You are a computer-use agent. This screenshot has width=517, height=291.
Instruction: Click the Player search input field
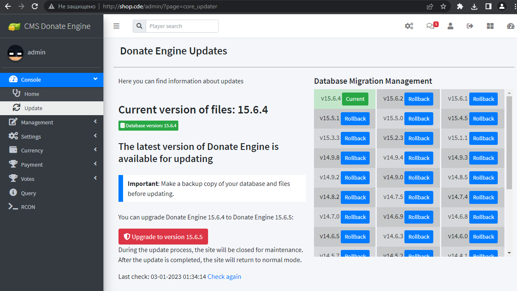click(182, 26)
